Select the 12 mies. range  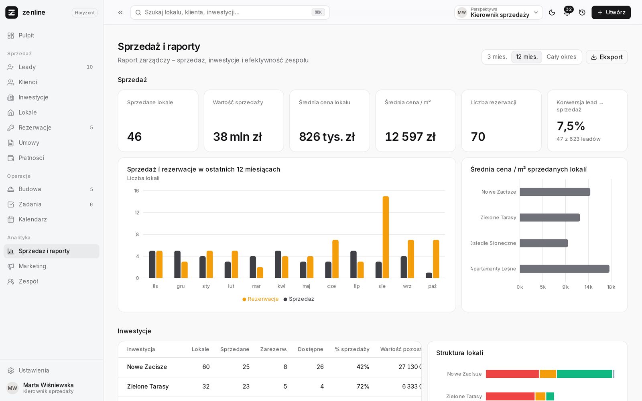[526, 57]
